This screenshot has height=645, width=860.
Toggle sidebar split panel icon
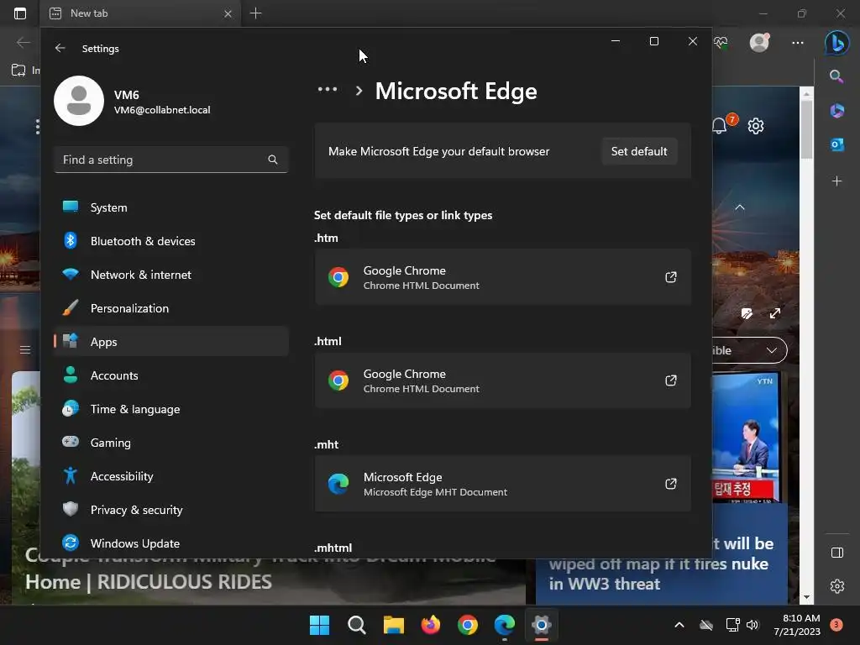point(837,553)
